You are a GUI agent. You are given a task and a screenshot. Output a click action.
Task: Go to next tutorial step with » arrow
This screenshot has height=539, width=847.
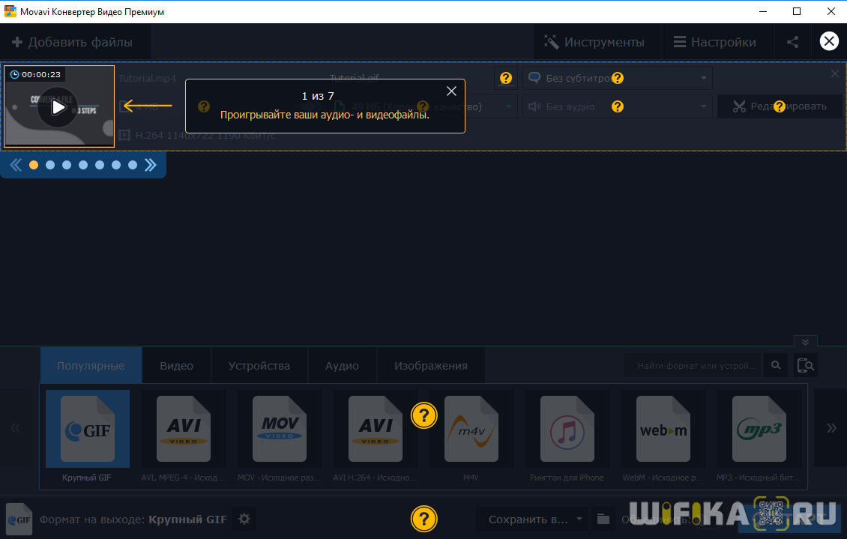[151, 165]
